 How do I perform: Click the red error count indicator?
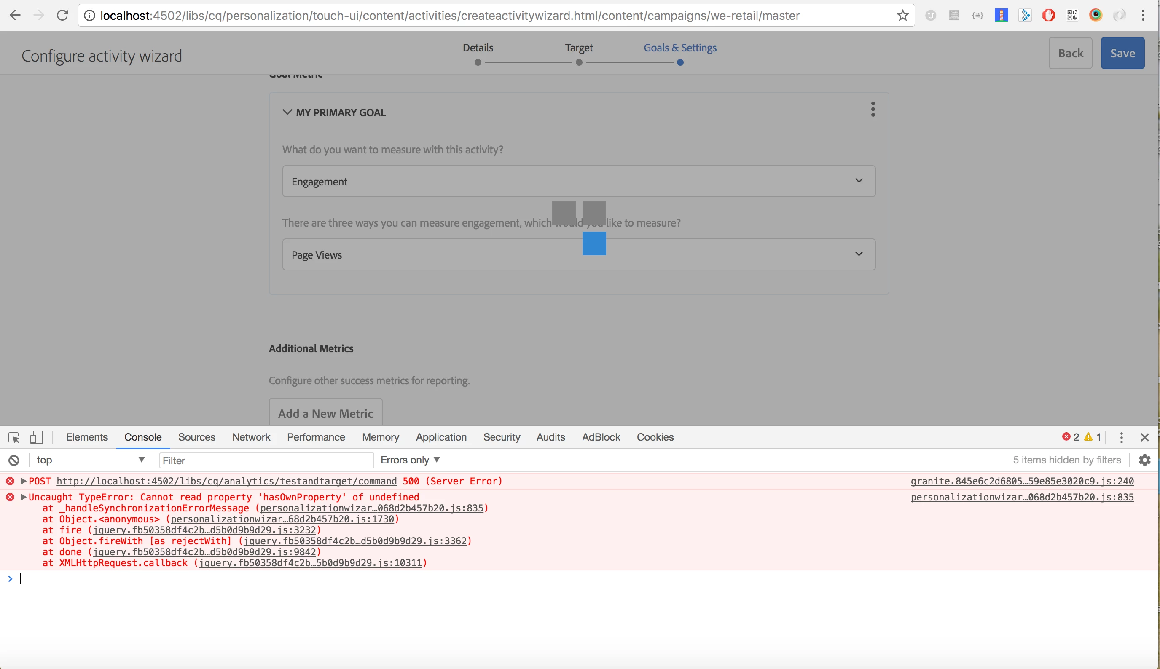click(1070, 437)
